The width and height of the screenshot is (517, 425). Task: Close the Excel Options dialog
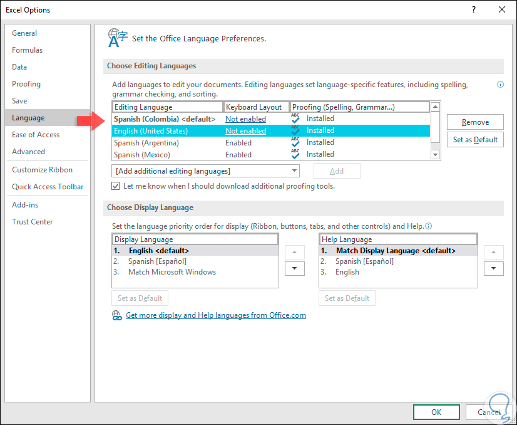[502, 9]
